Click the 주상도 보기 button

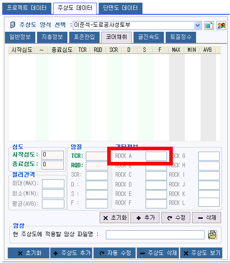click(201, 253)
